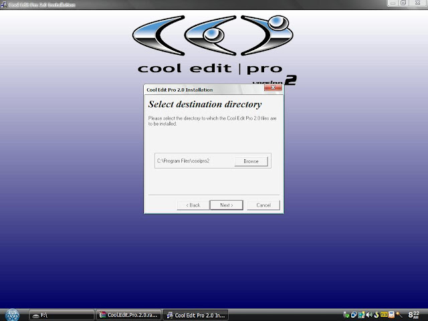Viewport: 428px width, 321px height.
Task: Click the installer icon in the main title bar
Action: click(3, 5)
